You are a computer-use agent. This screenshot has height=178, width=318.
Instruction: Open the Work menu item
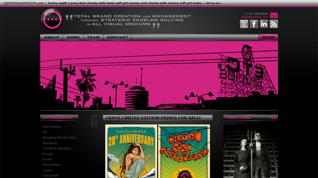click(x=73, y=37)
